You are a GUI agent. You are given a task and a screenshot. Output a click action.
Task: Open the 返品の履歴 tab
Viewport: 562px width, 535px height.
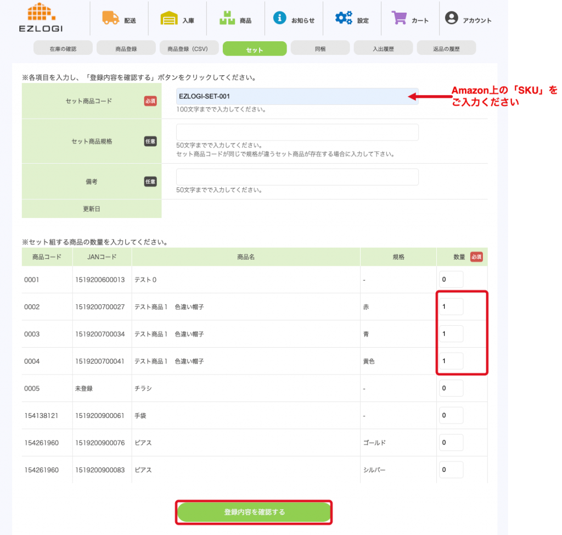[x=446, y=49]
